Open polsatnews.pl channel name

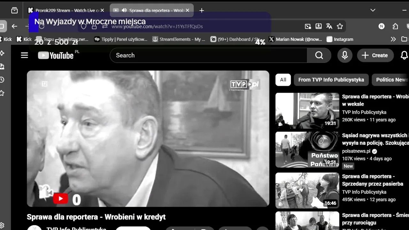(x=356, y=151)
